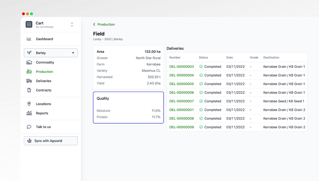The height and width of the screenshot is (181, 319).
Task: Click the Locations pin icon
Action: 29,104
